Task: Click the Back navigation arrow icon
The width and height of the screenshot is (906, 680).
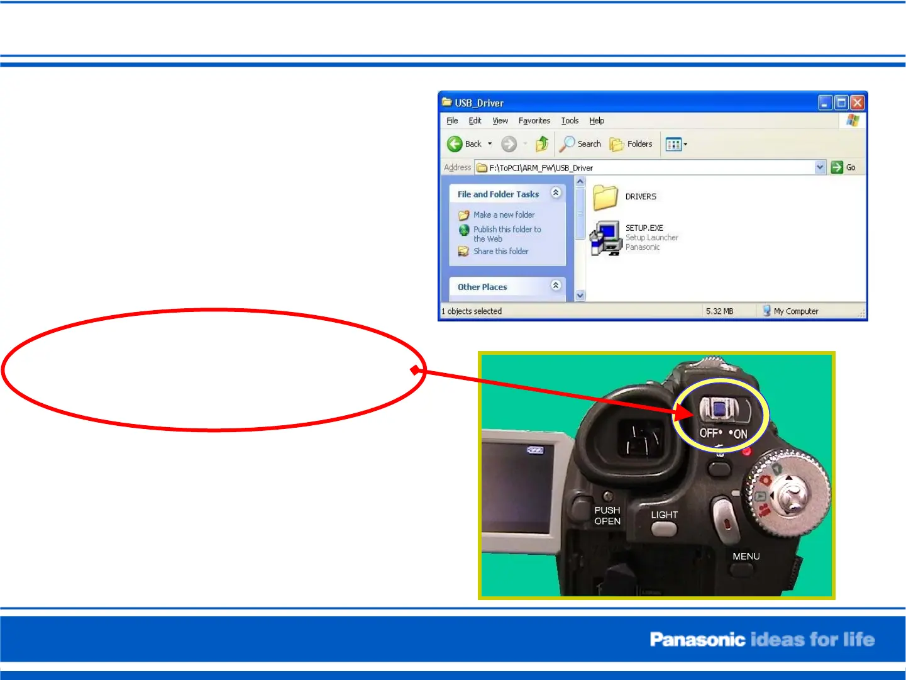Action: pos(455,144)
